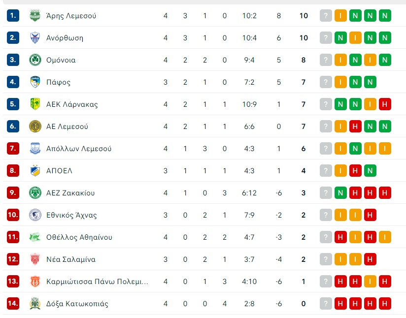Viewport: 406px width, 318px height.
Task: Click the ΑΠΟΕΛ club badge
Action: point(35,171)
